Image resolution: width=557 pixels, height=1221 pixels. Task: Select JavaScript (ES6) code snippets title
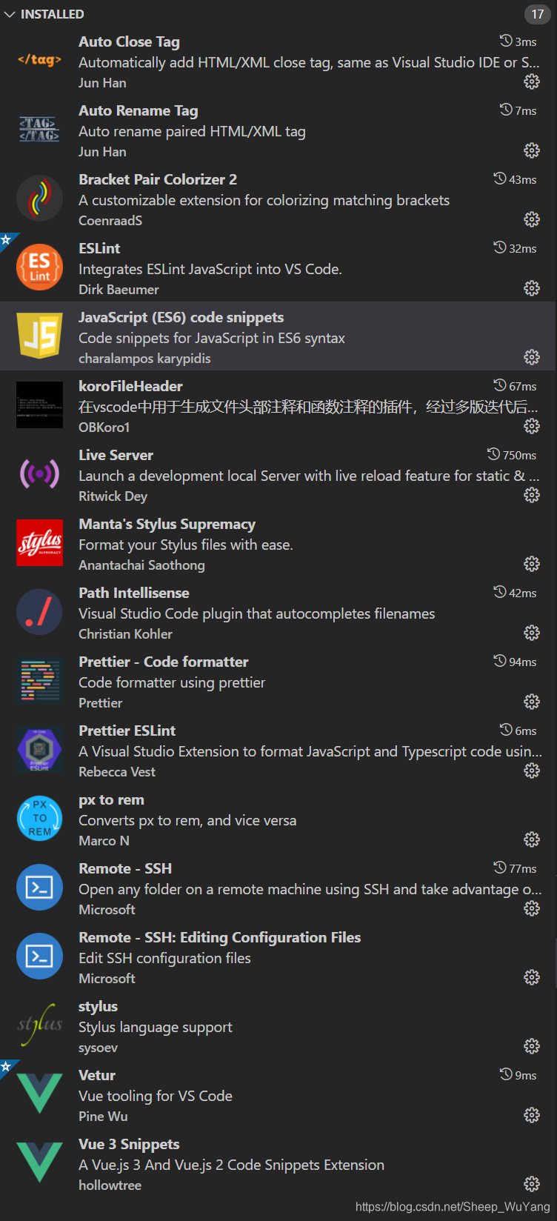(181, 317)
